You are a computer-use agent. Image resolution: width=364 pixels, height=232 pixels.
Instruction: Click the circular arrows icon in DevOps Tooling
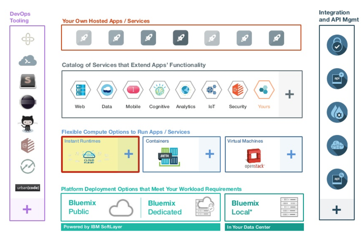28,166
